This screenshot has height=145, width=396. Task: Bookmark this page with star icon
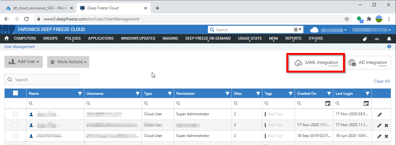click(347, 19)
